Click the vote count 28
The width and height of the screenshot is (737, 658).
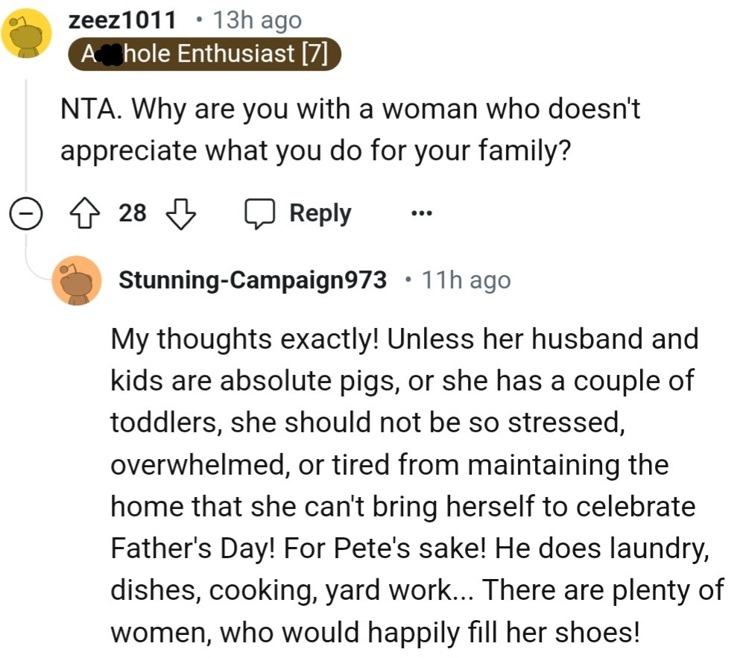(133, 215)
